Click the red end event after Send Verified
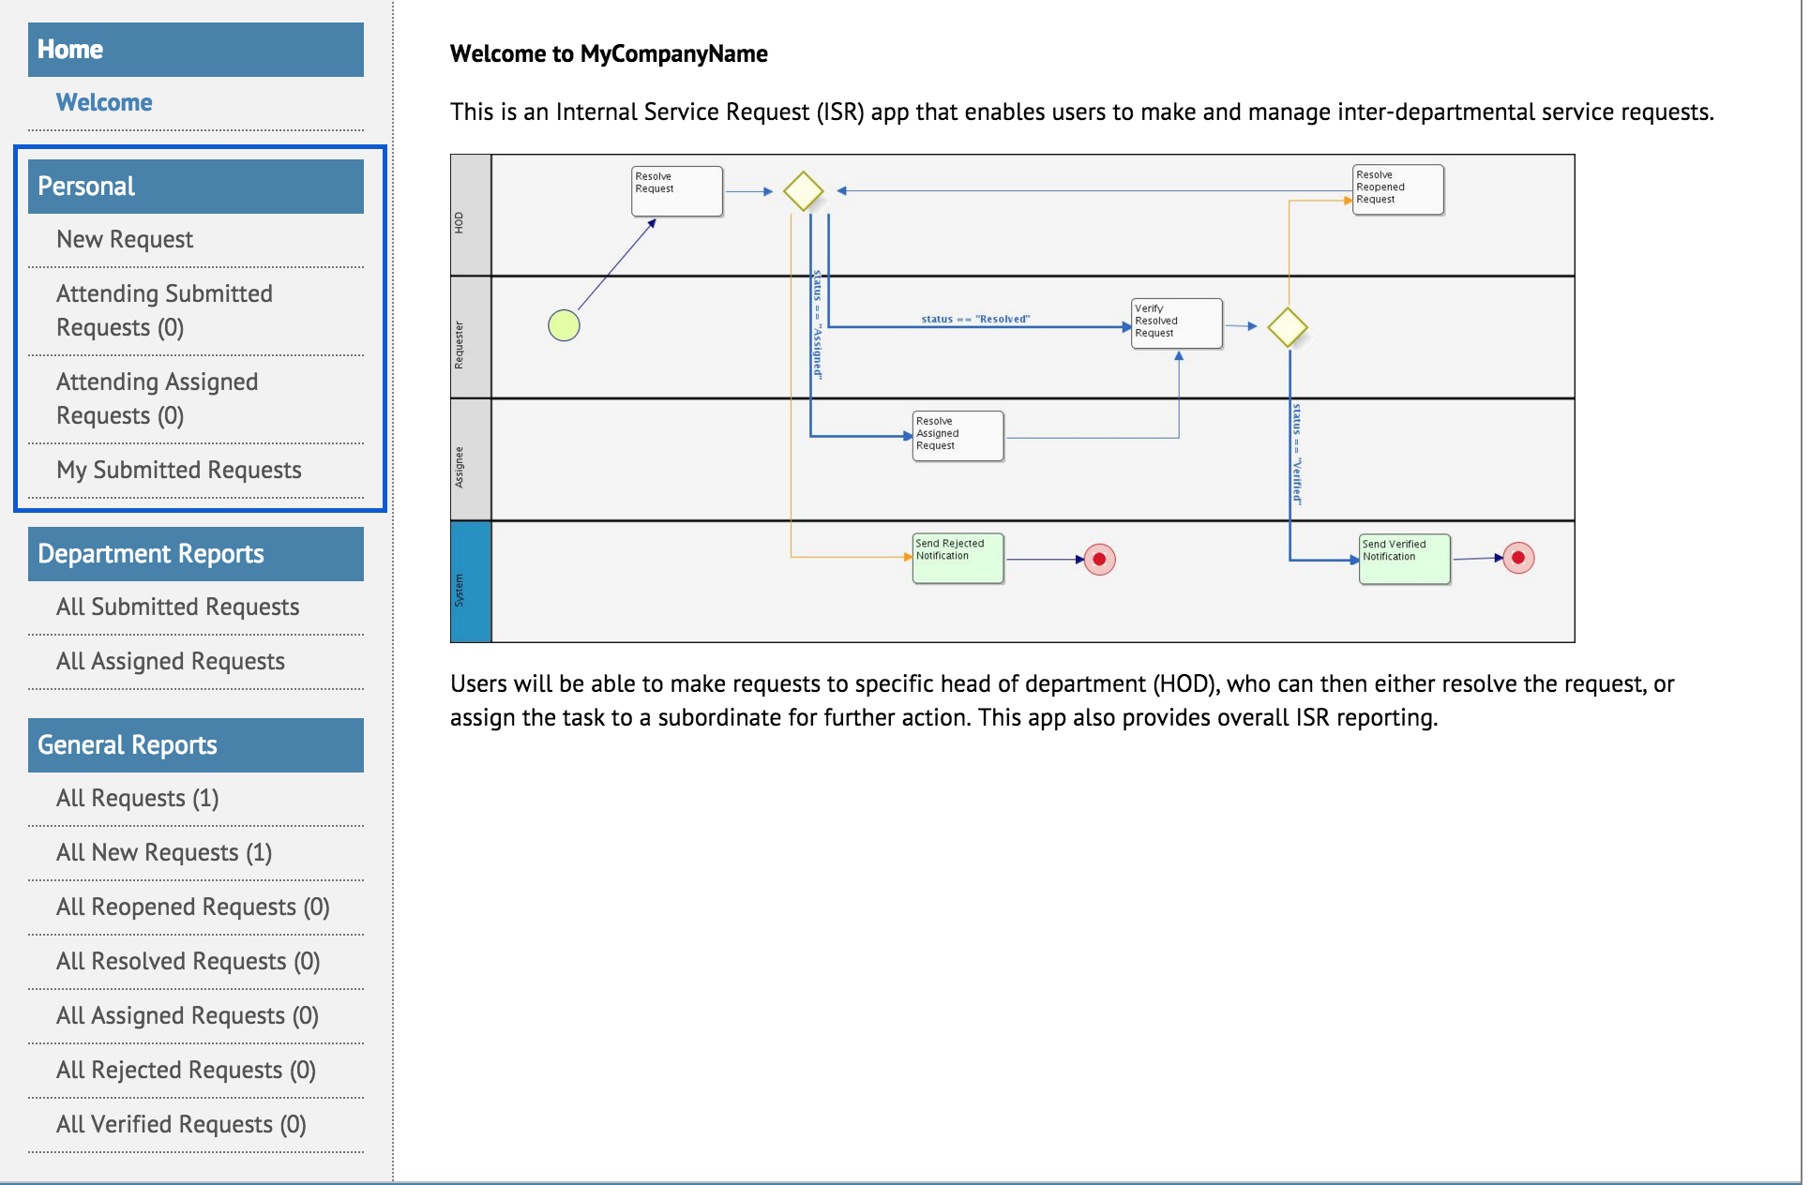This screenshot has height=1185, width=1810. point(1517,558)
